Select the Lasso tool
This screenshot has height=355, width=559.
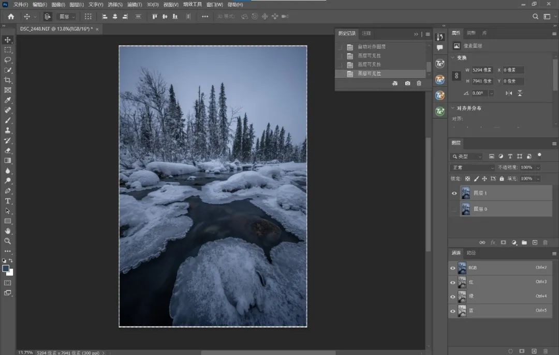[8, 60]
